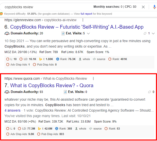Click the Domain Authority gauge icon for glennreview result

tap(7, 33)
